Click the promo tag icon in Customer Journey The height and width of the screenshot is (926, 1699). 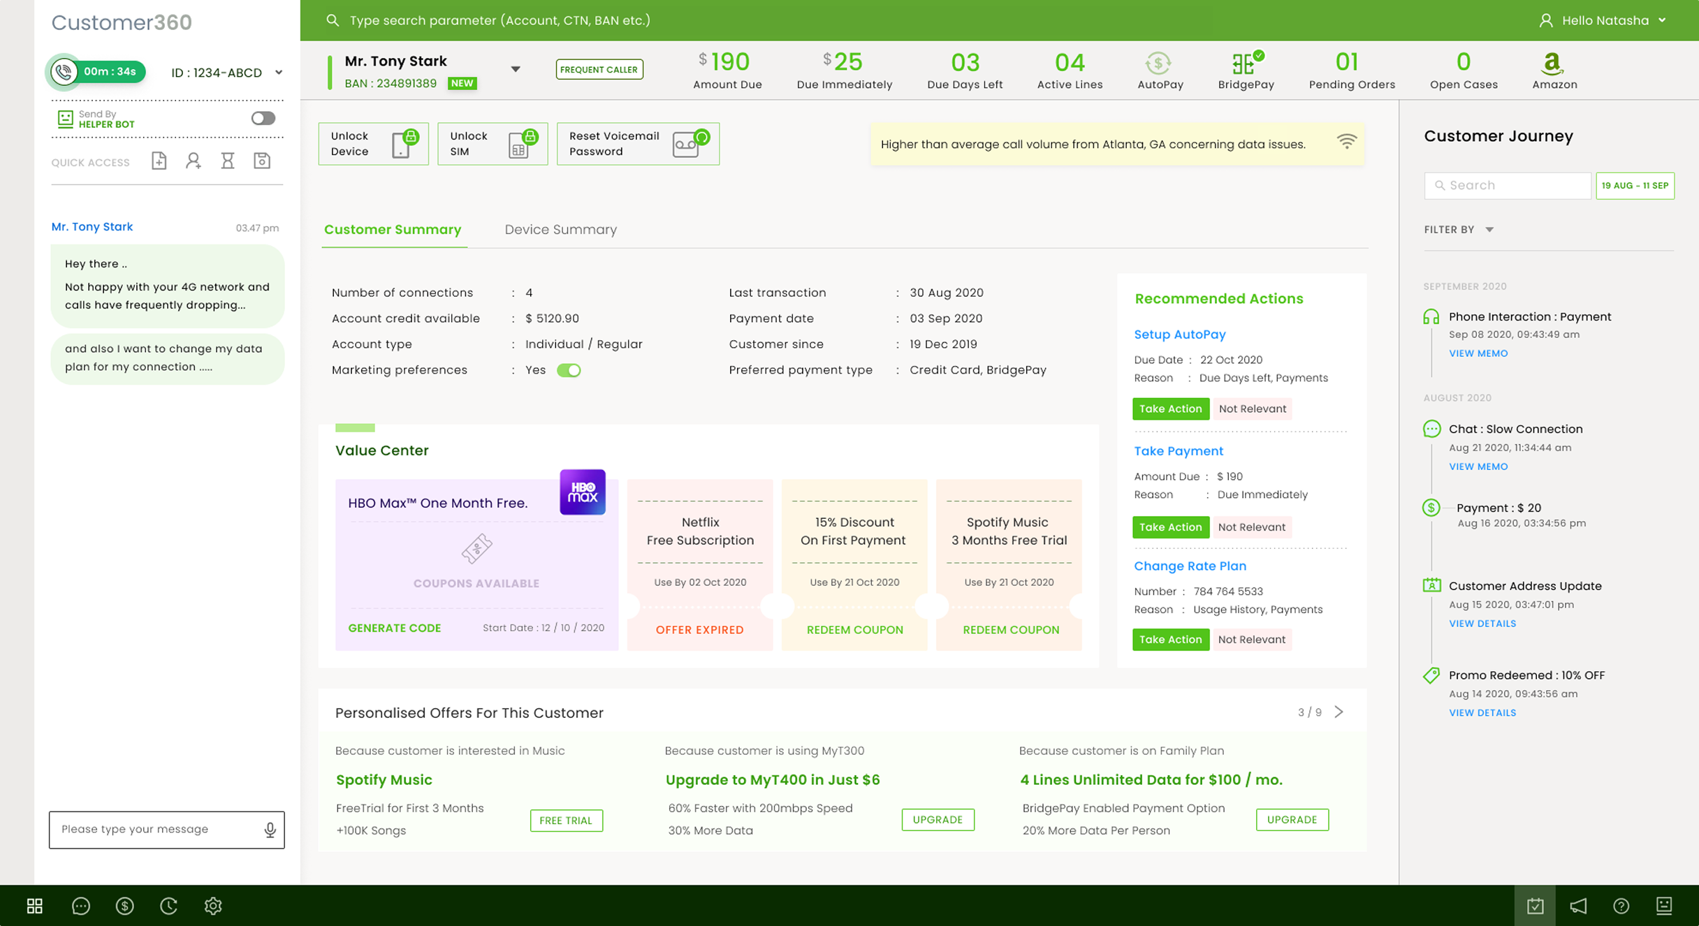point(1431,675)
